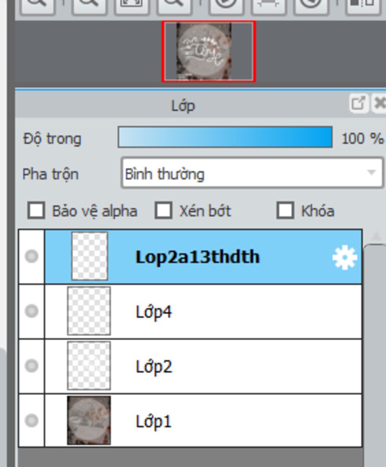This screenshot has width=386, height=467.
Task: Tick the Khóa lock checkbox
Action: pos(285,210)
